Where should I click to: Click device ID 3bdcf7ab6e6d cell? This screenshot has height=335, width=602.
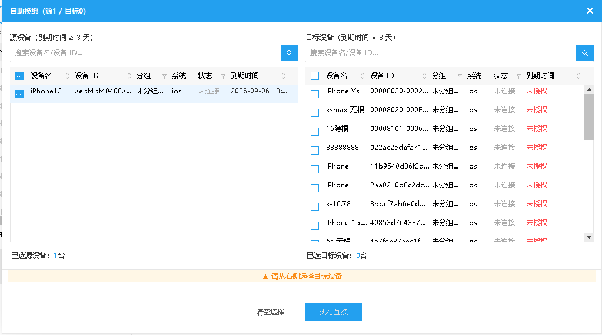click(x=398, y=203)
